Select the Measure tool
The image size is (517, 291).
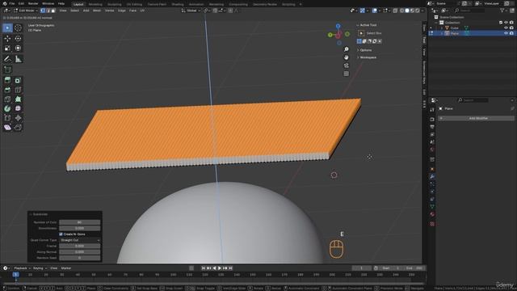pyautogui.click(x=18, y=59)
